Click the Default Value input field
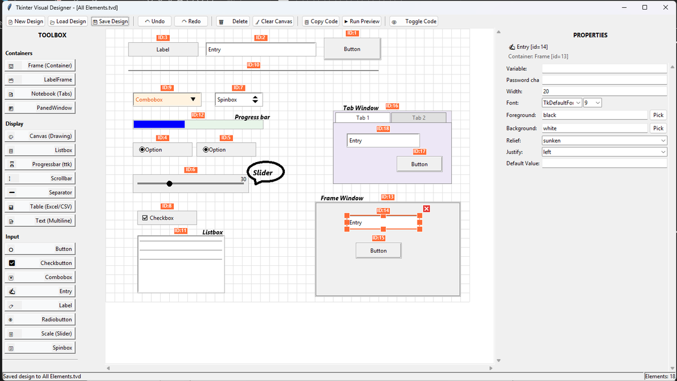677x381 pixels. pyautogui.click(x=604, y=163)
